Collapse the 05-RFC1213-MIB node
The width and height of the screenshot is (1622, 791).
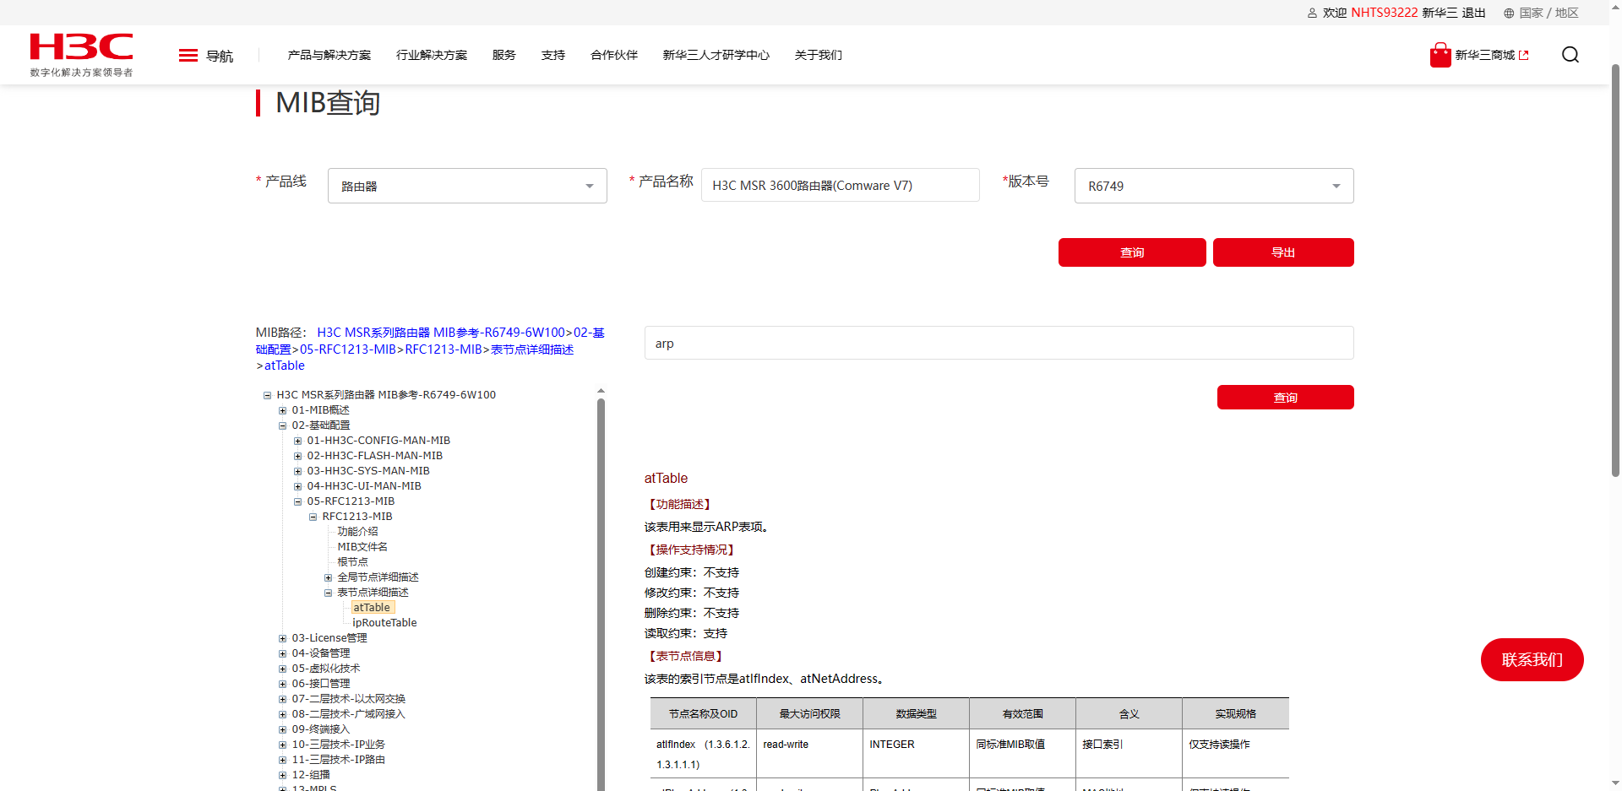297,501
